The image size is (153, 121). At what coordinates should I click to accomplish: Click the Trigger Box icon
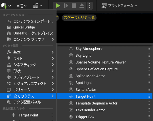click(x=71, y=117)
